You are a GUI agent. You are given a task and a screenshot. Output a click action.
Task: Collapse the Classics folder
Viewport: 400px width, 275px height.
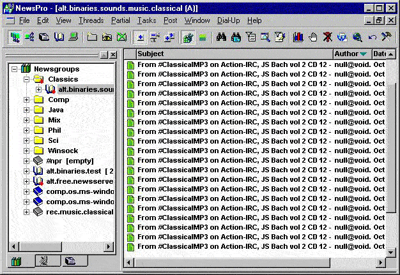(26, 79)
